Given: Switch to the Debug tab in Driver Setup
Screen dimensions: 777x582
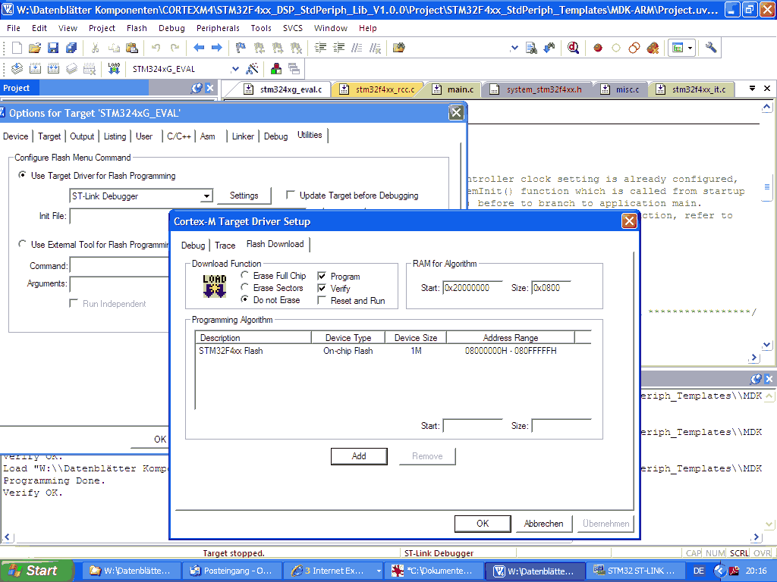Looking at the screenshot, I should click(x=193, y=246).
